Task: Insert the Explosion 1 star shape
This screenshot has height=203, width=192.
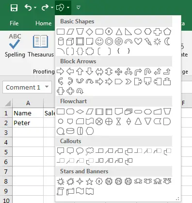Action: point(61,182)
